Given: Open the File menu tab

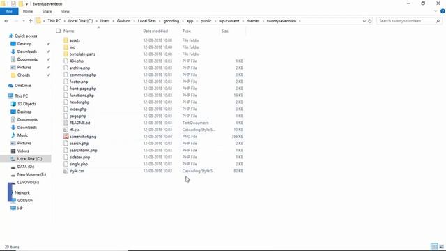Looking at the screenshot, I should click(9, 11).
